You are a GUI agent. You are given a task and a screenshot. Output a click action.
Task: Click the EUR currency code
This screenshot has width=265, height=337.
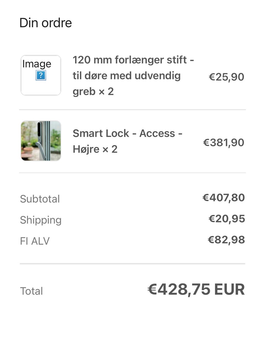[229, 289]
